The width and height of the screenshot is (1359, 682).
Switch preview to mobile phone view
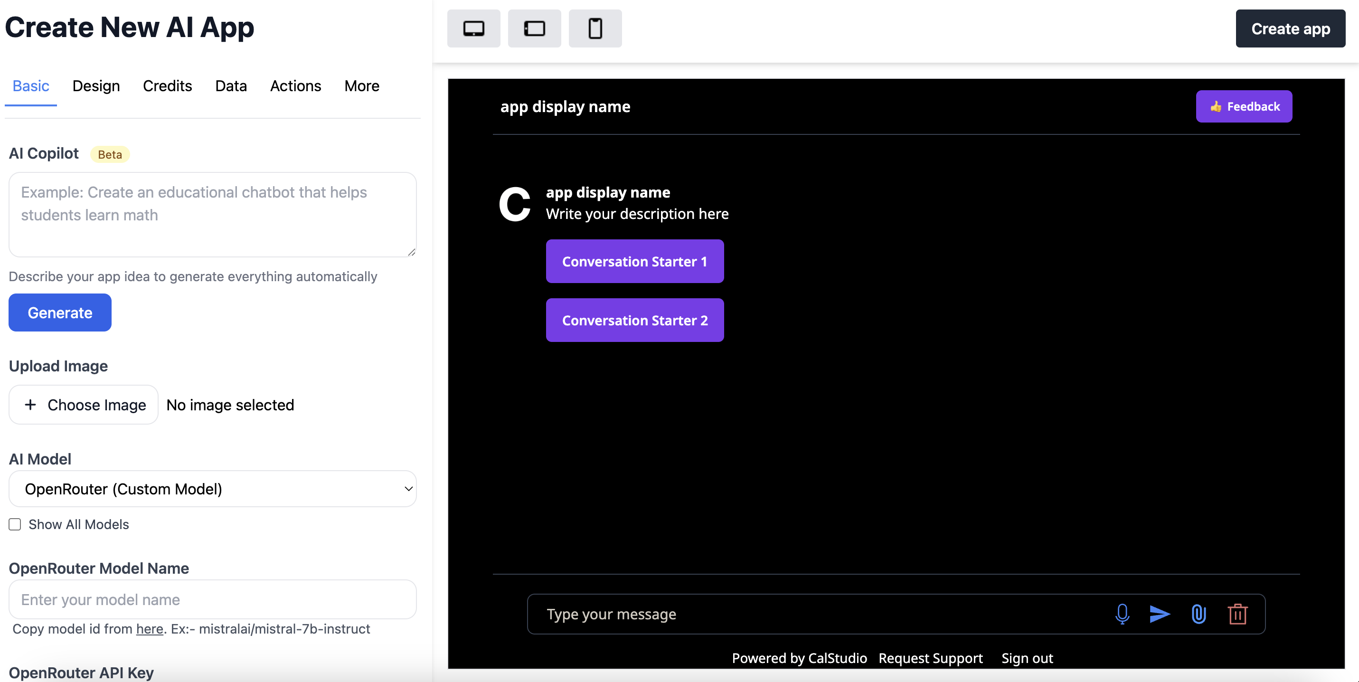point(595,28)
